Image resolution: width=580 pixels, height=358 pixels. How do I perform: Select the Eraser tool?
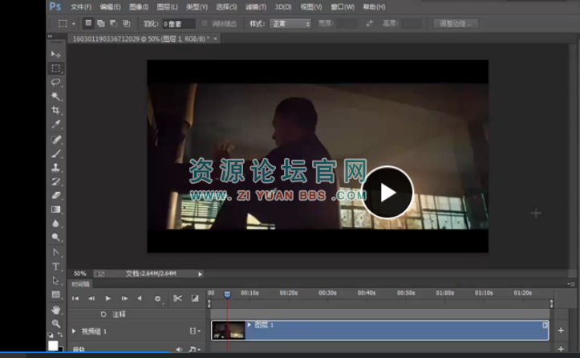pyautogui.click(x=56, y=196)
